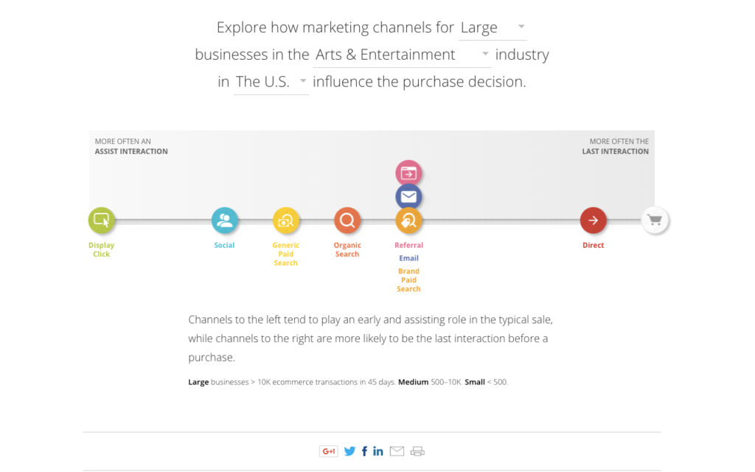Click the Organic Search magnifier icon
This screenshot has width=755, height=472.
347,219
